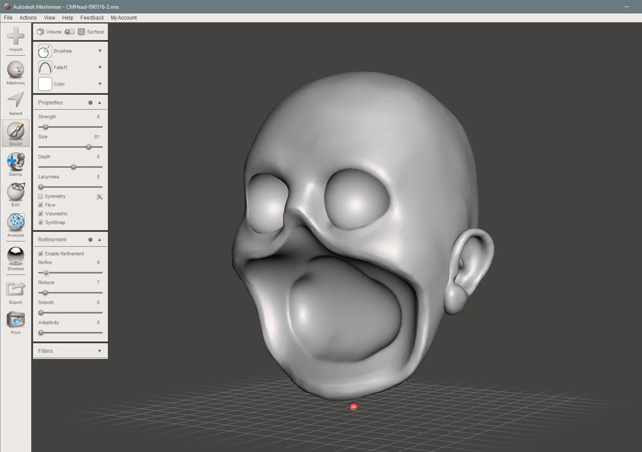Expand the Brushes flyout arrow

[x=100, y=50]
